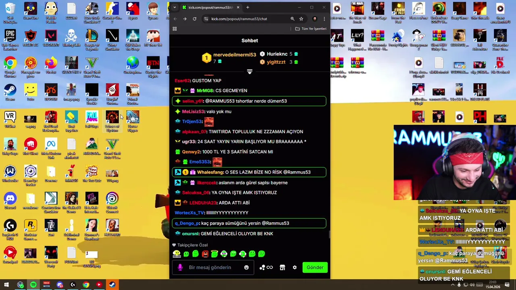
Task: Open the Chrome zoom magnifier icon
Action: click(x=292, y=19)
